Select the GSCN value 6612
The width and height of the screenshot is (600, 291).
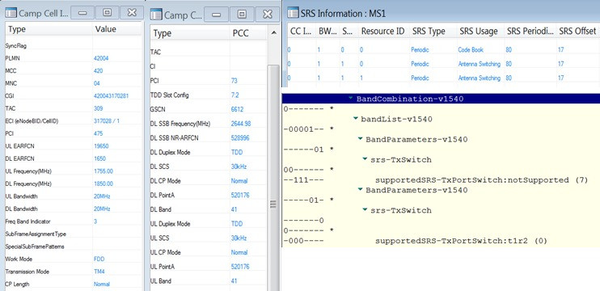(237, 109)
